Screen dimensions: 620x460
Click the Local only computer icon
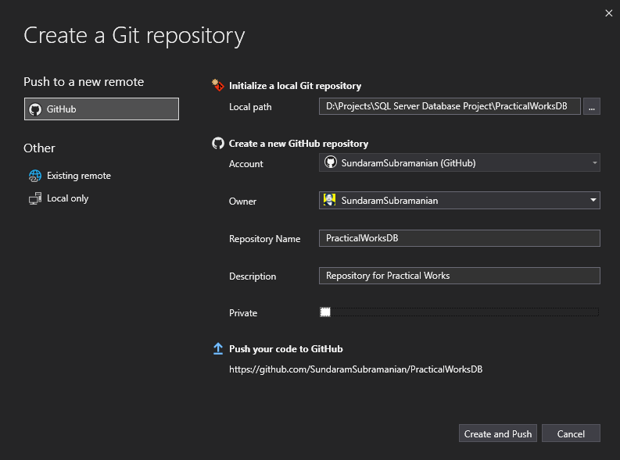tap(34, 198)
